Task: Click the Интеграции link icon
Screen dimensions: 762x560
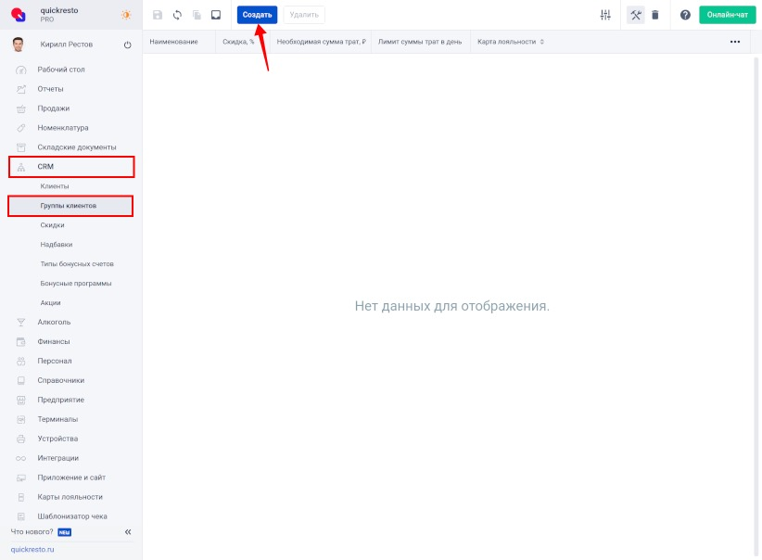Action: click(x=21, y=458)
